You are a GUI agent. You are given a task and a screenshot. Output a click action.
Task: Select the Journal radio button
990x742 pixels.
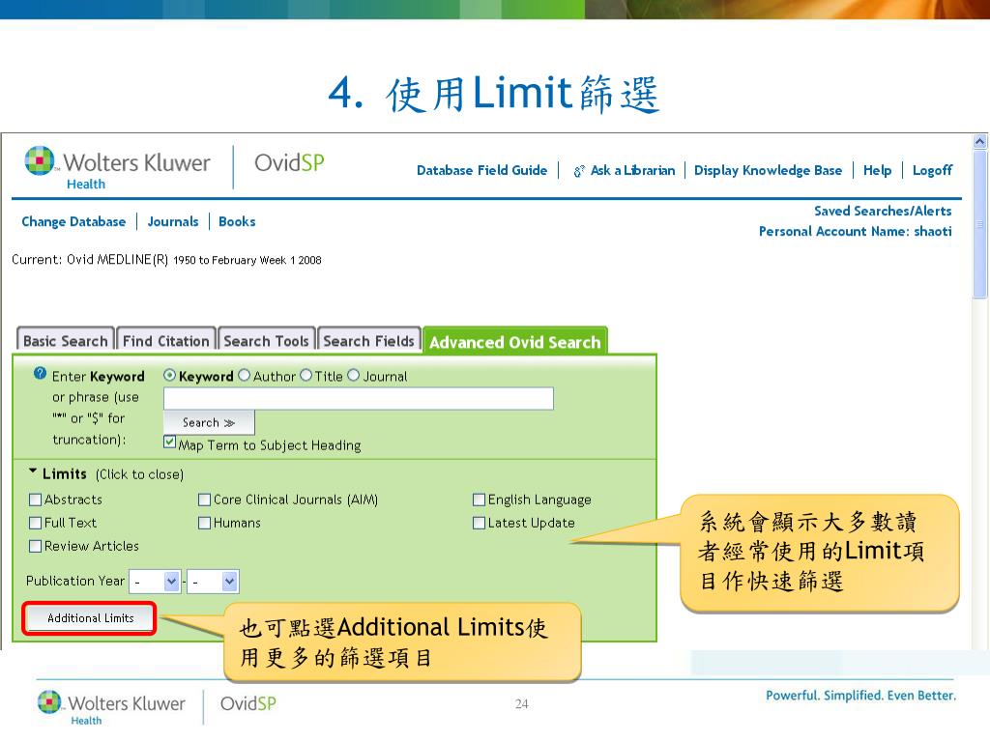point(353,375)
